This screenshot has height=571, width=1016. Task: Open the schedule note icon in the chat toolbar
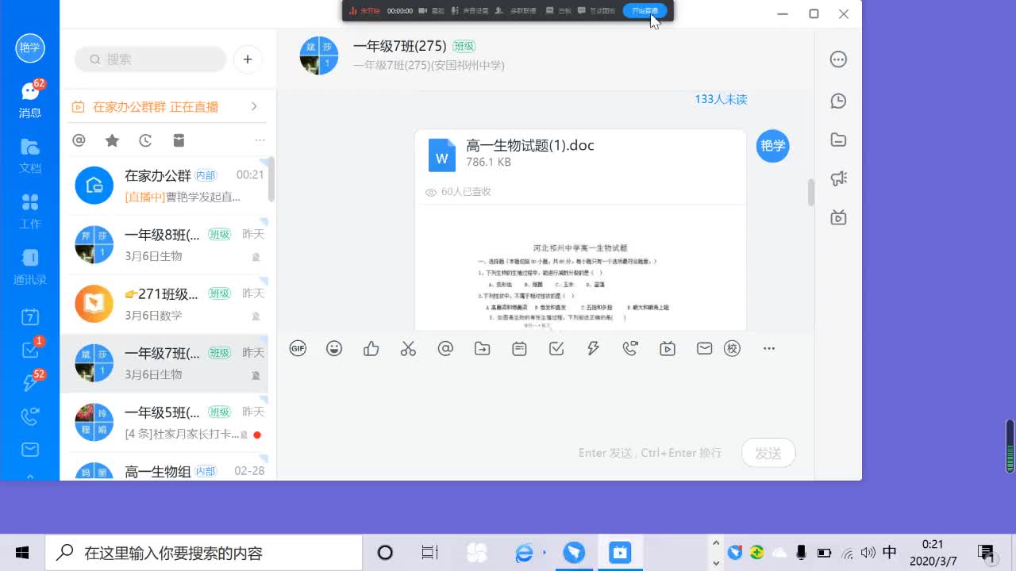(x=519, y=348)
